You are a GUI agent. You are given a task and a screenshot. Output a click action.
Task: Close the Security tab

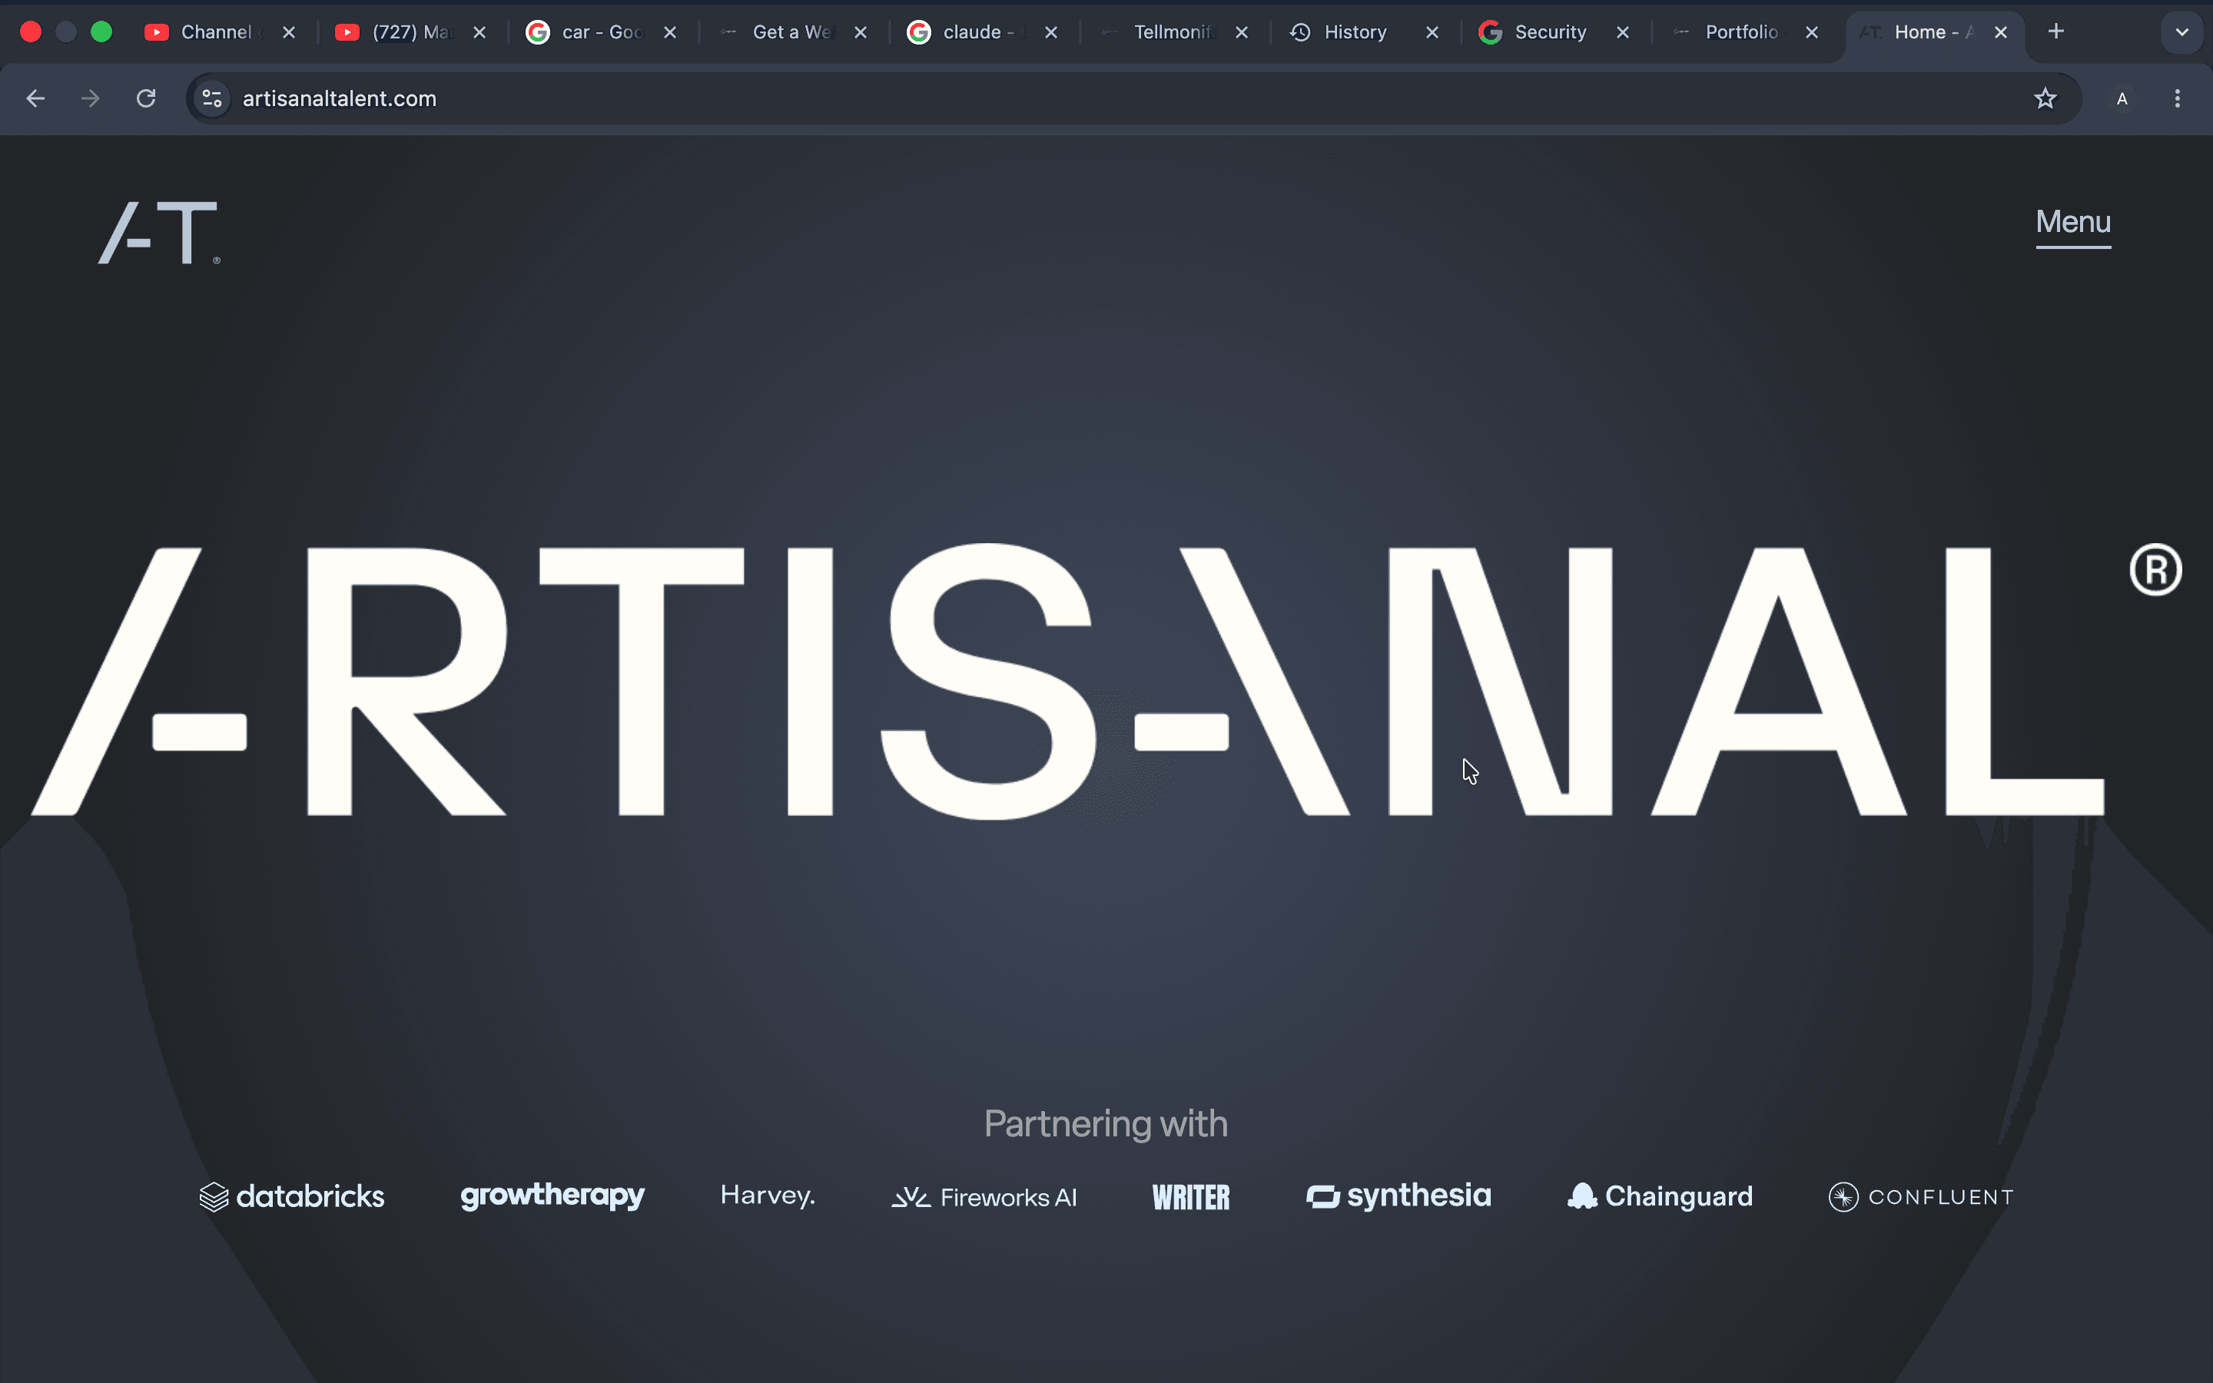(x=1623, y=32)
